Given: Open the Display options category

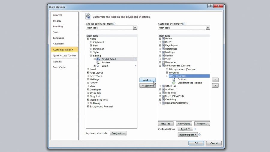Looking at the screenshot, I should [57, 21].
